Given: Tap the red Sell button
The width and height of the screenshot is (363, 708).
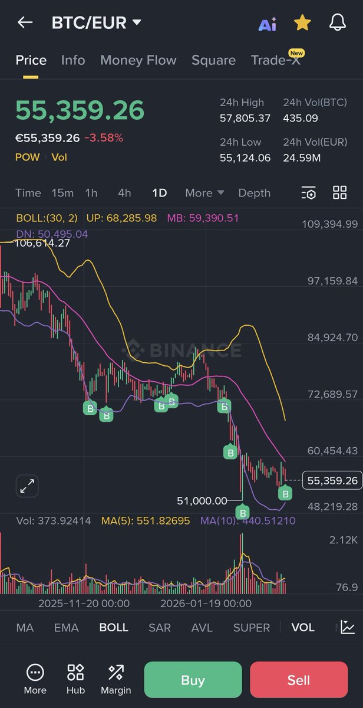Looking at the screenshot, I should (x=299, y=680).
